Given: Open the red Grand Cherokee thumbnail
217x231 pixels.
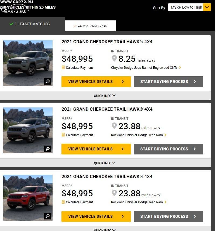Looking at the screenshot, I should click(x=28, y=198).
